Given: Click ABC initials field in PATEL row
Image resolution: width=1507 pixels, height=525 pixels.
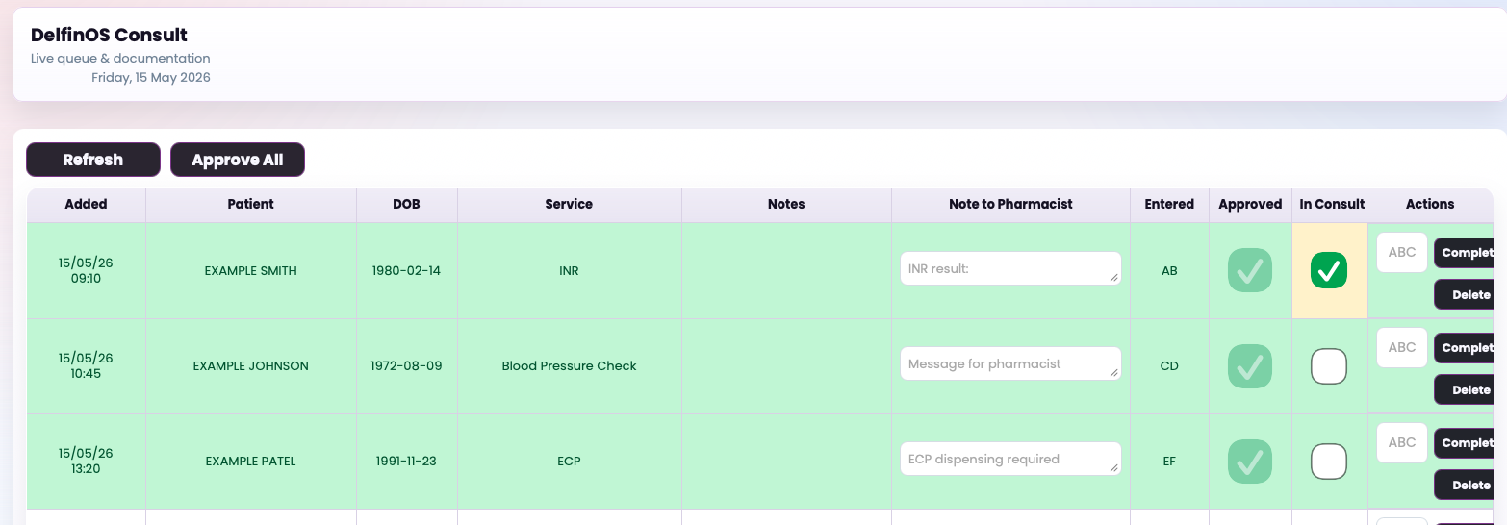Looking at the screenshot, I should pos(1402,443).
